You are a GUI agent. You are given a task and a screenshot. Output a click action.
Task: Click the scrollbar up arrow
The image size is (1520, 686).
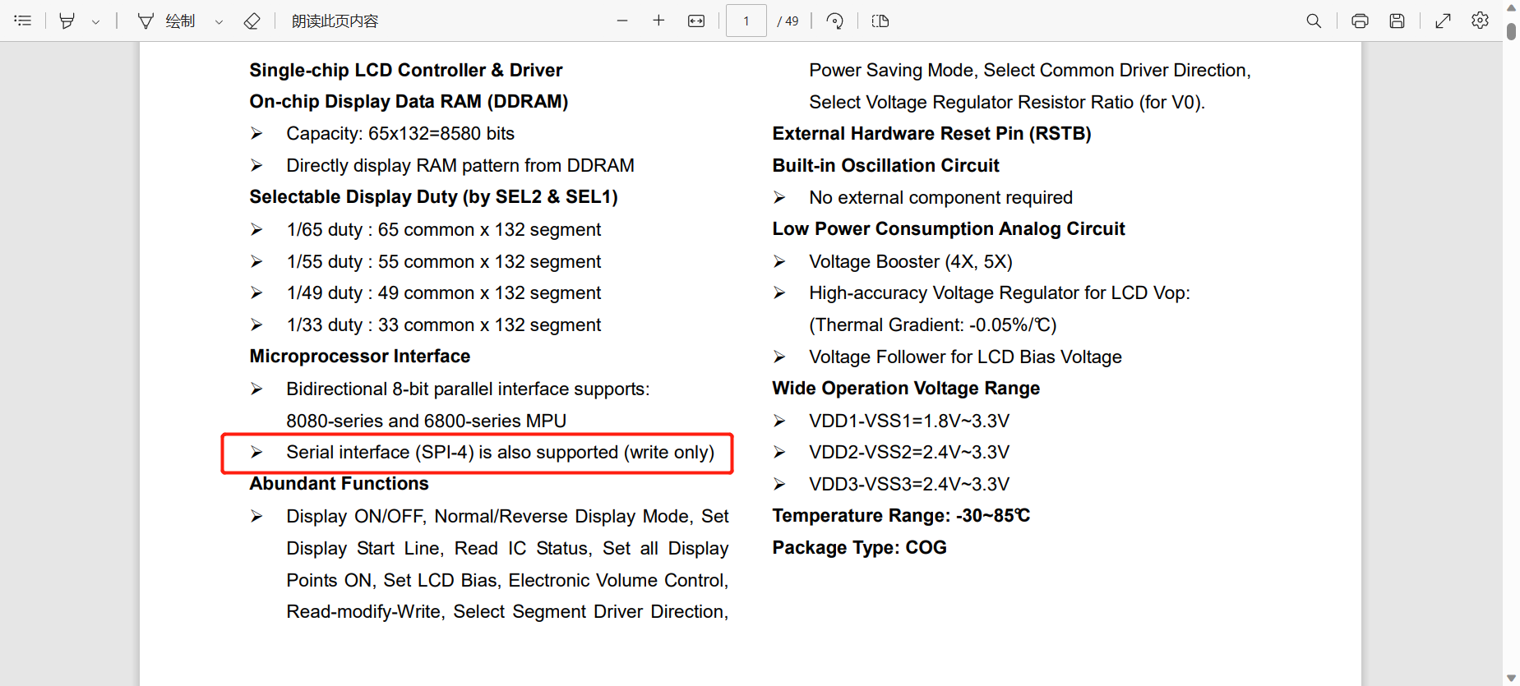click(1511, 7)
